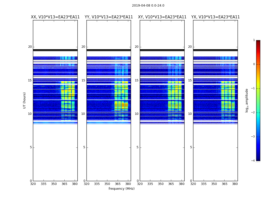264x201 pixels.
Task: Click the 0 tick label on the colorbar
Action: tap(254, 64)
